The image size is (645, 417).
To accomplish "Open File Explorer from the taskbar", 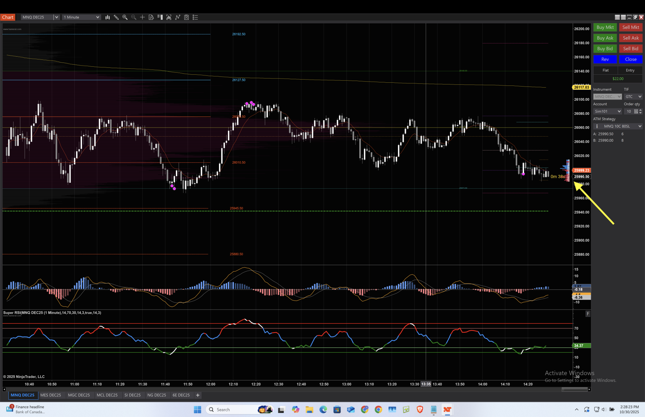I will pos(309,410).
